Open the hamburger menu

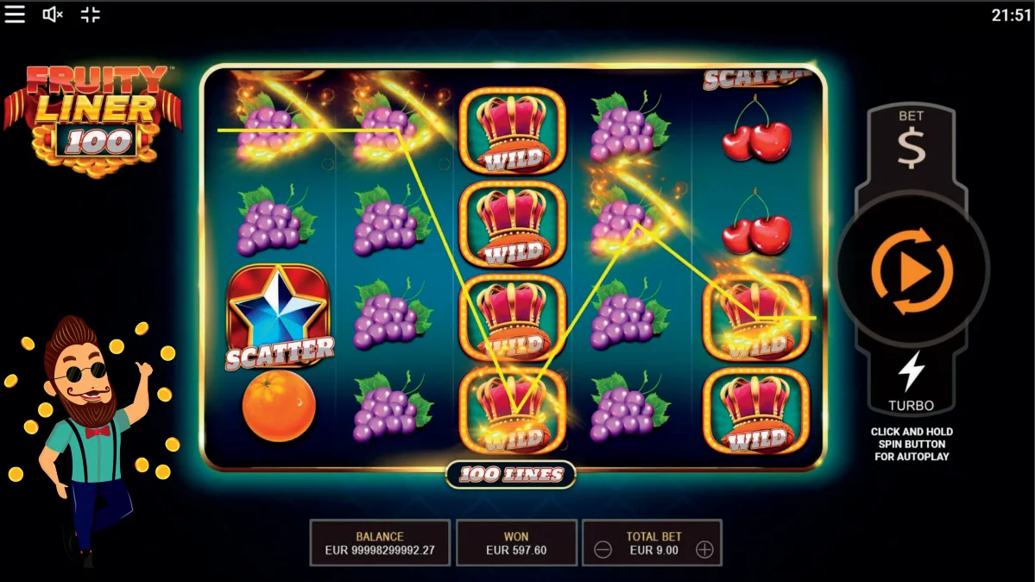click(15, 15)
